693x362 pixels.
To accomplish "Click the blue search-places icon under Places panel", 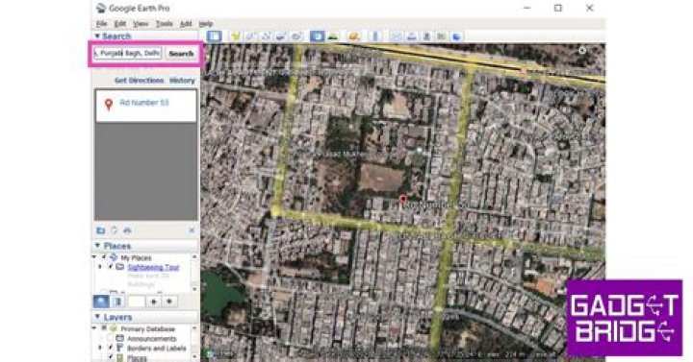I will pos(102,302).
